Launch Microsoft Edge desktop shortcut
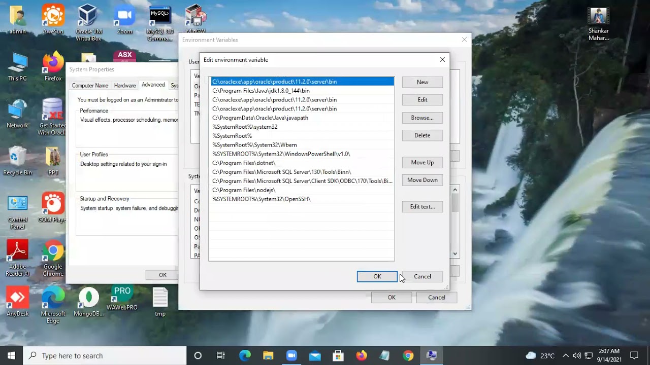Viewport: 650px width, 365px height. tap(53, 306)
